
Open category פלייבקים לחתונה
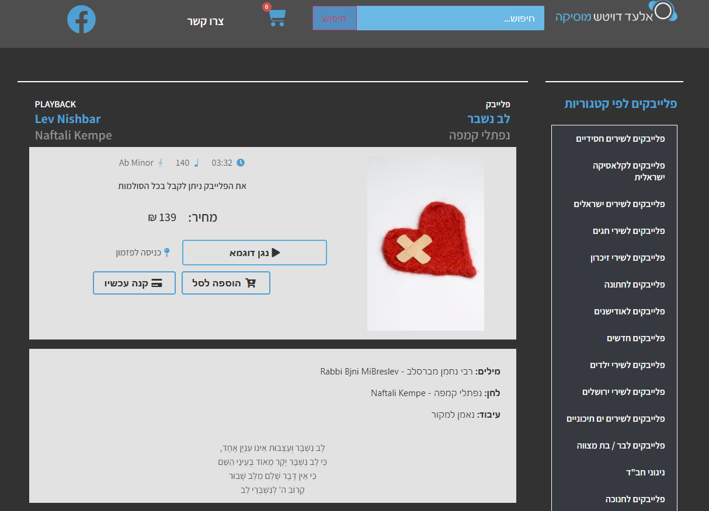[x=635, y=285]
